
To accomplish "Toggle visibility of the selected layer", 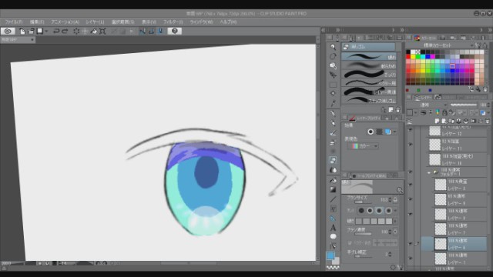I will pos(411,244).
